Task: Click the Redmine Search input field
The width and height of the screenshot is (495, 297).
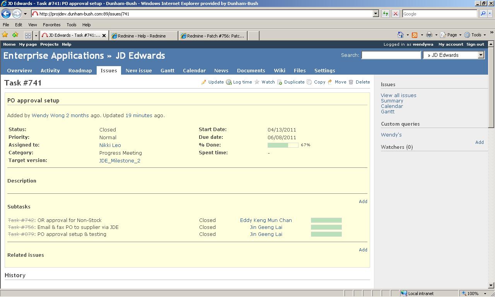Action: [x=391, y=55]
